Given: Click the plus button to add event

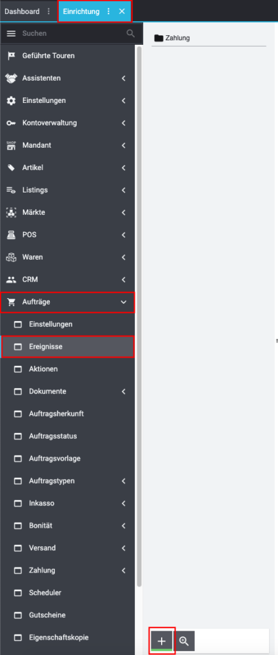Looking at the screenshot, I should click(x=162, y=641).
